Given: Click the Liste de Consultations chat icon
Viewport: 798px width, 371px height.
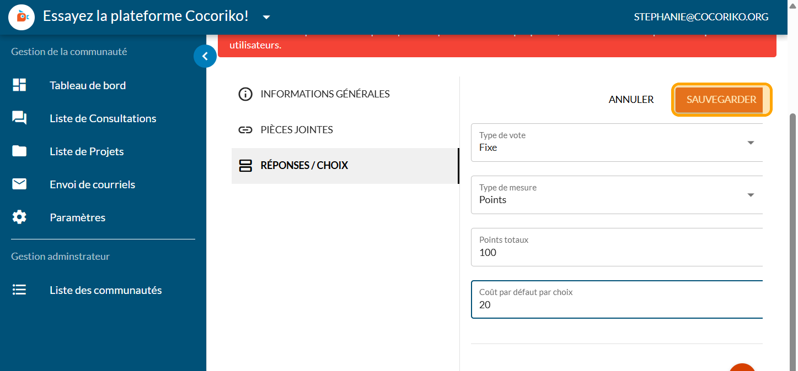Looking at the screenshot, I should (19, 118).
